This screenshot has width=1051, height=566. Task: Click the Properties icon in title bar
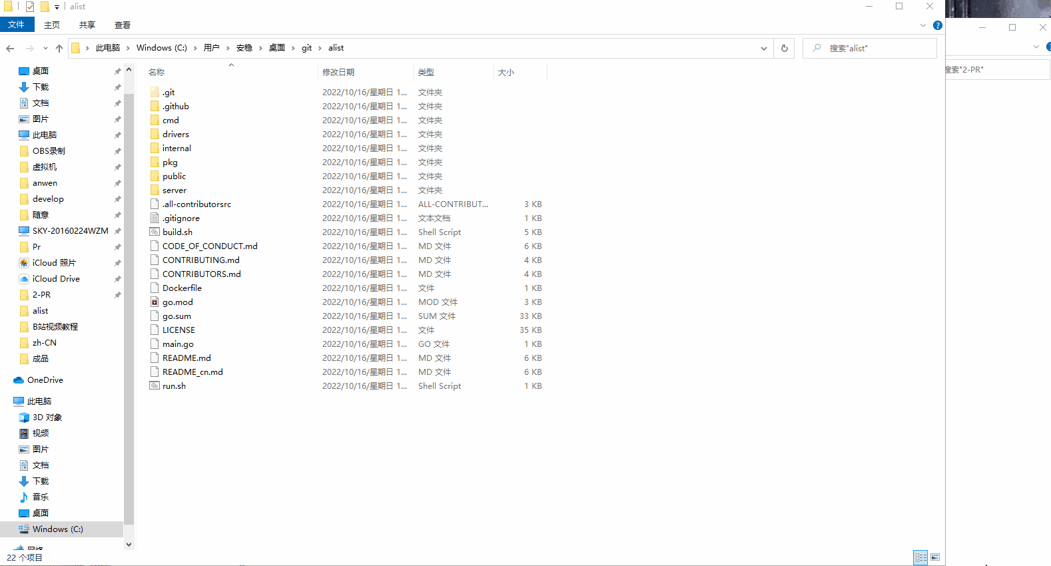point(30,7)
